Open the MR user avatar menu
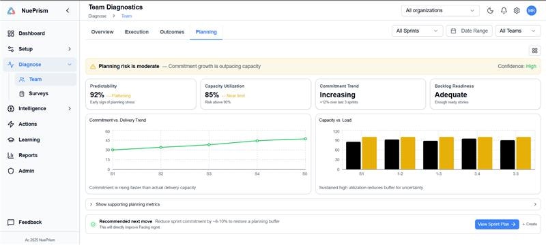The image size is (546, 245). (532, 11)
